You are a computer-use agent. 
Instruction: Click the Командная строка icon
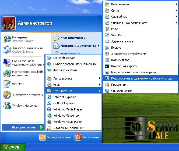pyautogui.click(x=107, y=66)
